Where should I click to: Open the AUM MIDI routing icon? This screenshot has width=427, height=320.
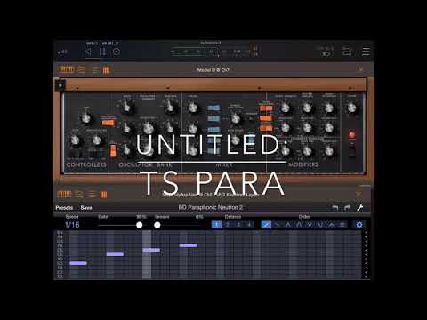347,52
